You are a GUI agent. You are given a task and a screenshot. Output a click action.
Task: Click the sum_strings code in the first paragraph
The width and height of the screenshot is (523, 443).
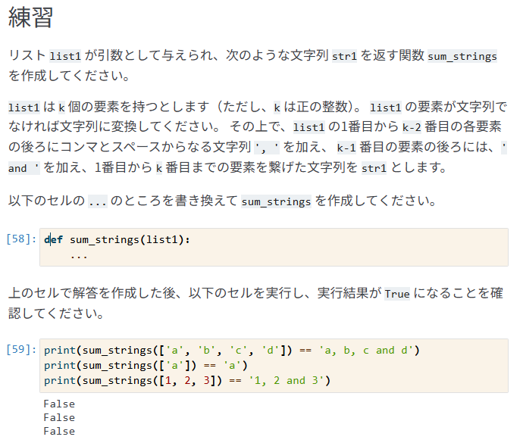(462, 57)
